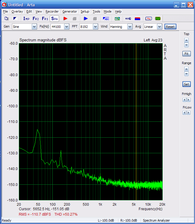
Task: Click the red and blue spectrum icon
Action: pyautogui.click(x=137, y=19)
